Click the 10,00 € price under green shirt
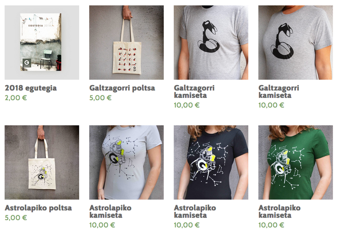Image resolution: width=341 pixels, height=234 pixels. tap(271, 225)
